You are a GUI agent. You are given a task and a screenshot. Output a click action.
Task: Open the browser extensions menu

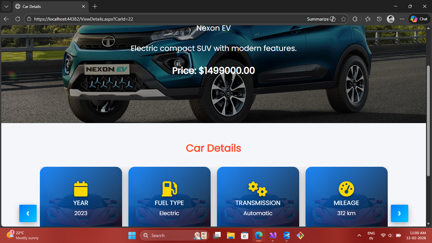click(x=355, y=19)
